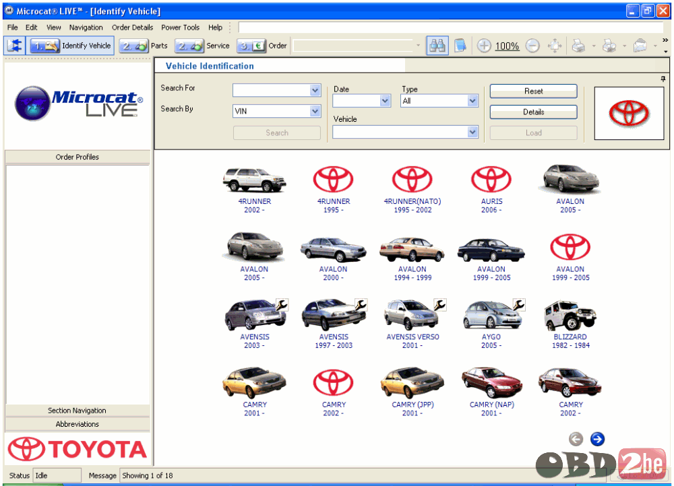Screen dimensions: 674x486
Task: Click the Idle status field
Action: pos(57,476)
